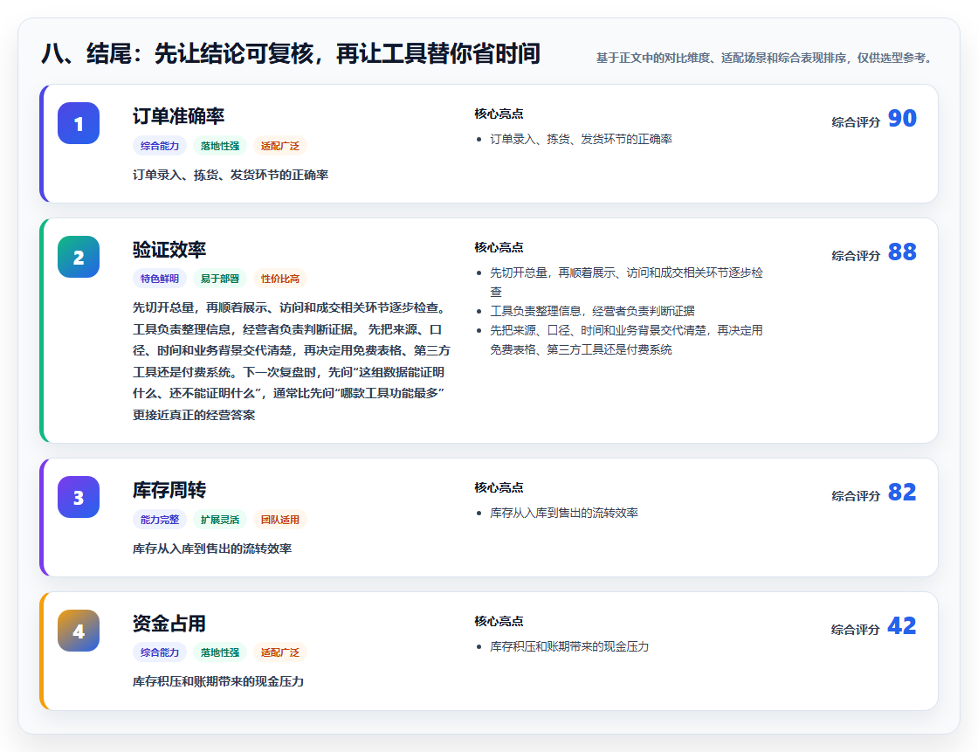Select the 能力完整 tag
Image resolution: width=978 pixels, height=752 pixels.
click(160, 519)
